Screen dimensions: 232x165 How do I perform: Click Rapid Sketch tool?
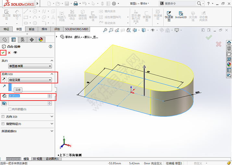coord(169,16)
